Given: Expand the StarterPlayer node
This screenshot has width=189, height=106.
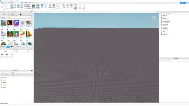Looking at the screenshot, I should pos(160,29).
